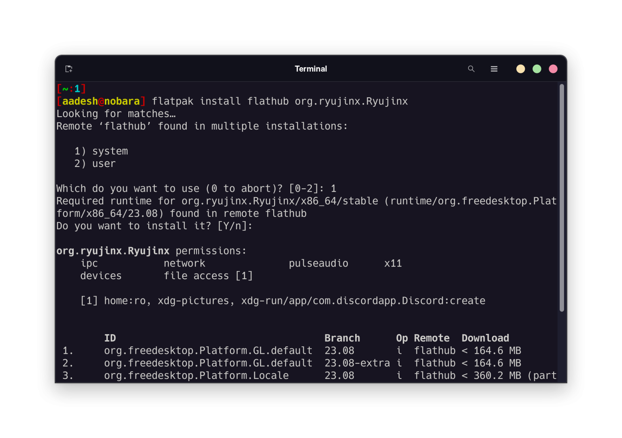Click the [Y/n] install prompt line
Image resolution: width=622 pixels, height=438 pixels.
[154, 226]
